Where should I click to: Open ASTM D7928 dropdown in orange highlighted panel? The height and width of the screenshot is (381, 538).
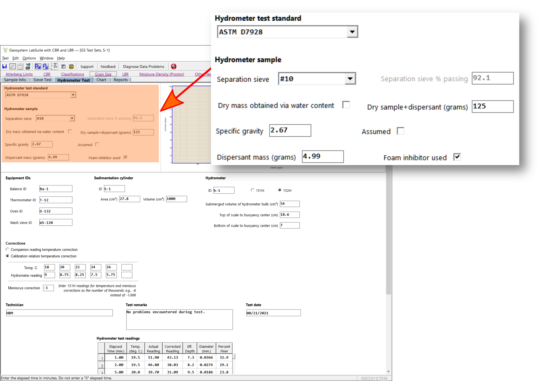73,95
